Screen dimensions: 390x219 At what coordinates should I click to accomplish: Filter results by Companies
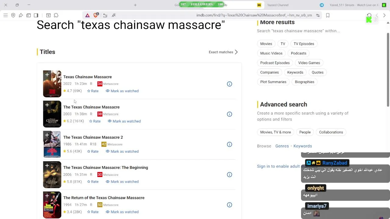[x=269, y=72]
